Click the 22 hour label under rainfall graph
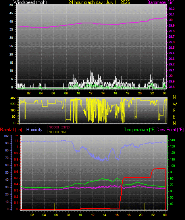 (x=153, y=215)
